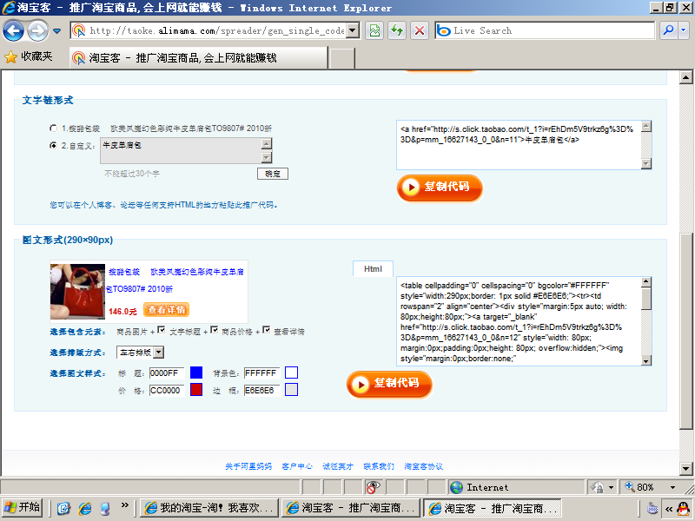Select radio option 1 product title
695x521 pixels.
point(53,129)
